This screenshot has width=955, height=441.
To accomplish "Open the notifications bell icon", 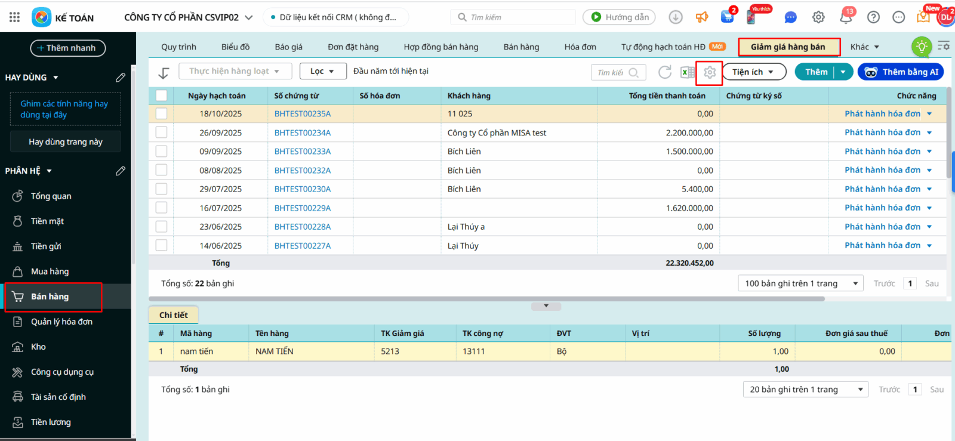I will [846, 17].
